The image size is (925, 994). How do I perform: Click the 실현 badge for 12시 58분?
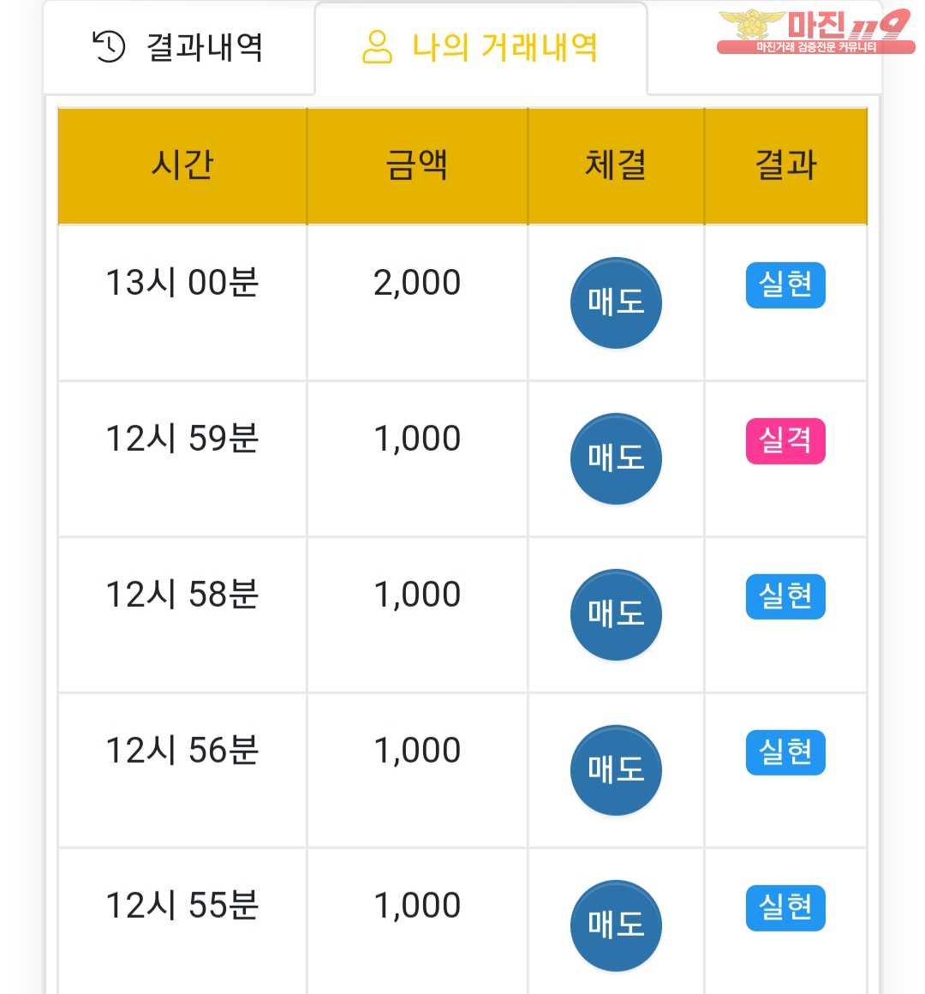(785, 596)
